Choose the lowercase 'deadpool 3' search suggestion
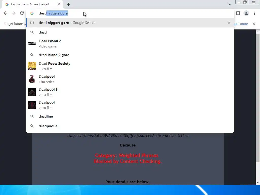 130,126
